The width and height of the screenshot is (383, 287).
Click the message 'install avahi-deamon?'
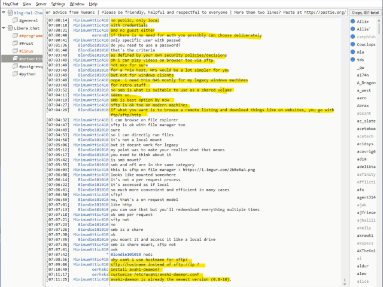tap(135, 270)
